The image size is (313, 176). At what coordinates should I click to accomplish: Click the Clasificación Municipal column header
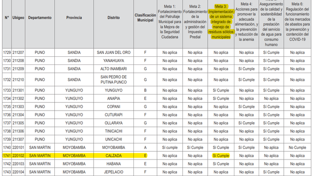coord(145,17)
